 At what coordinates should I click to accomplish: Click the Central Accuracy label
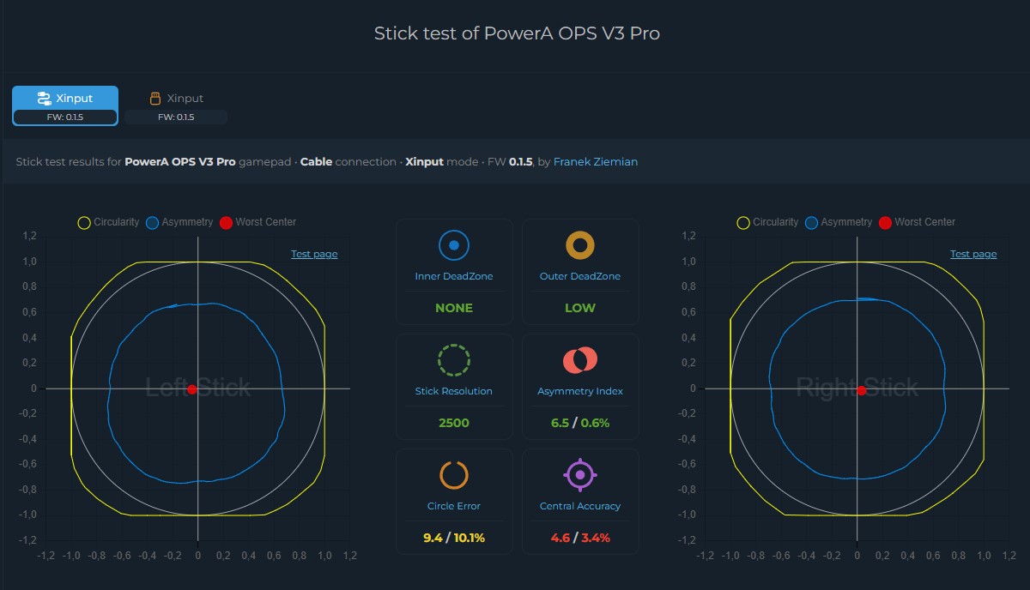pos(580,506)
